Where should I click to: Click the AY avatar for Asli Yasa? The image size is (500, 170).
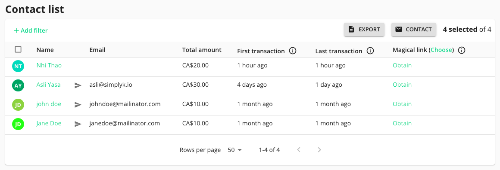click(18, 85)
